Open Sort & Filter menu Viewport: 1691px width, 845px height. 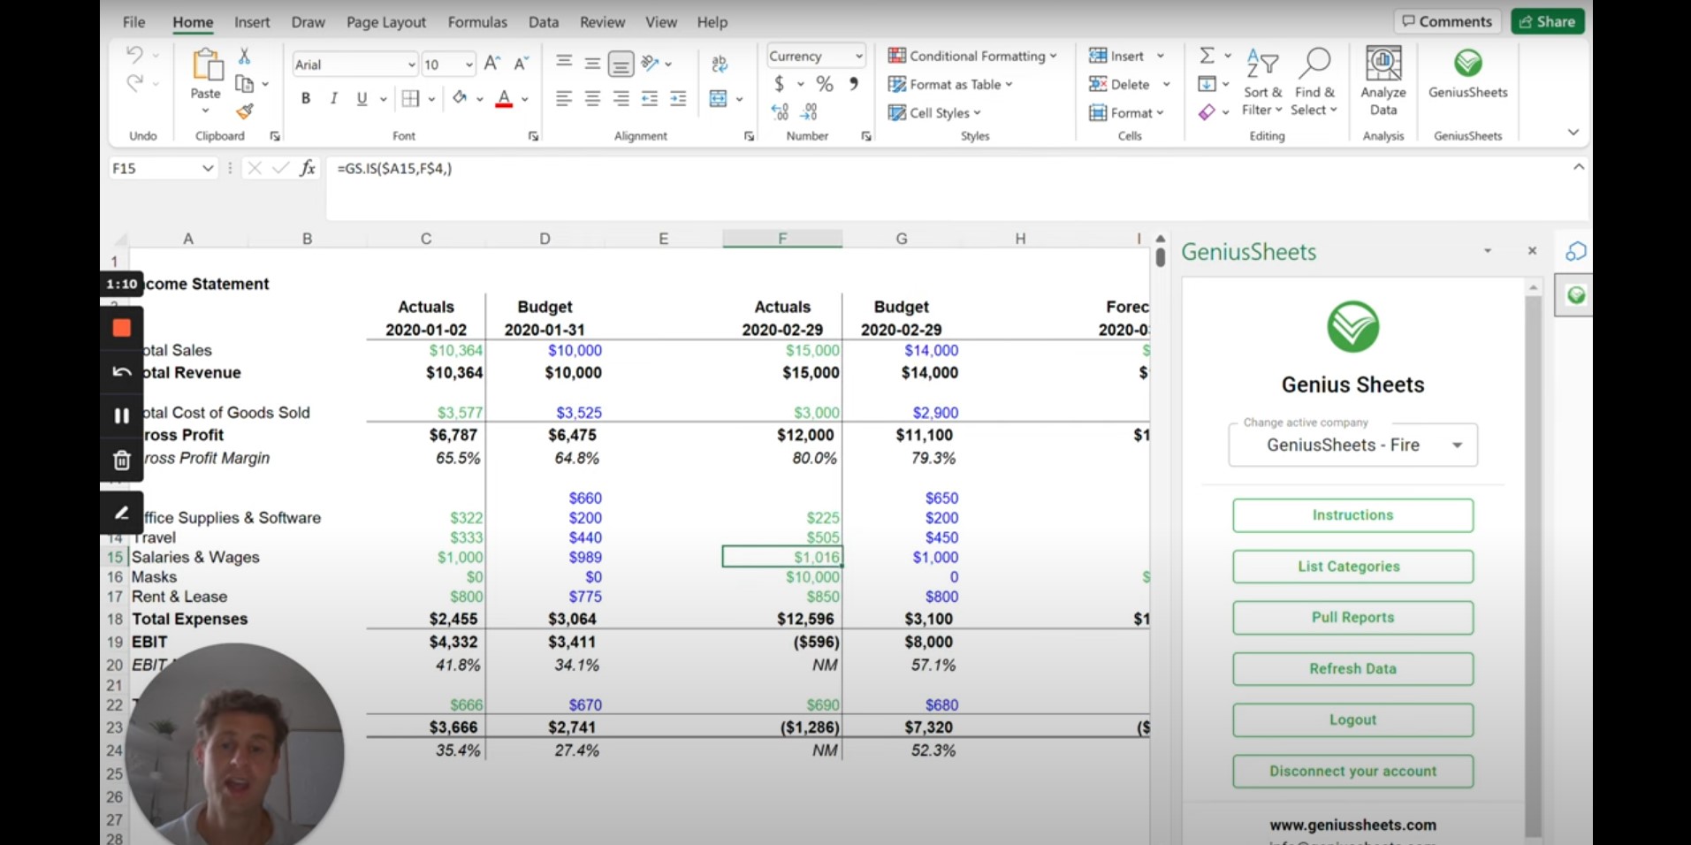(1262, 81)
